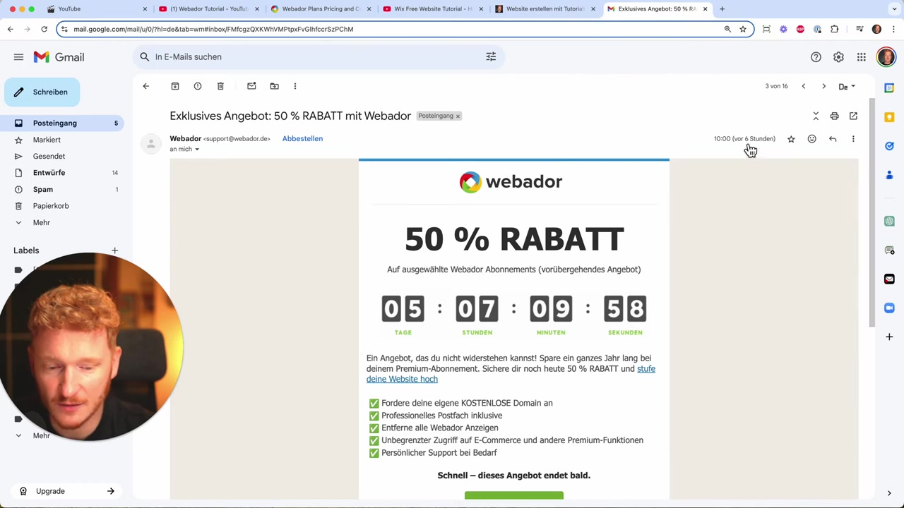Open the Gesendet folder
Image resolution: width=904 pixels, height=508 pixels.
pos(64,156)
